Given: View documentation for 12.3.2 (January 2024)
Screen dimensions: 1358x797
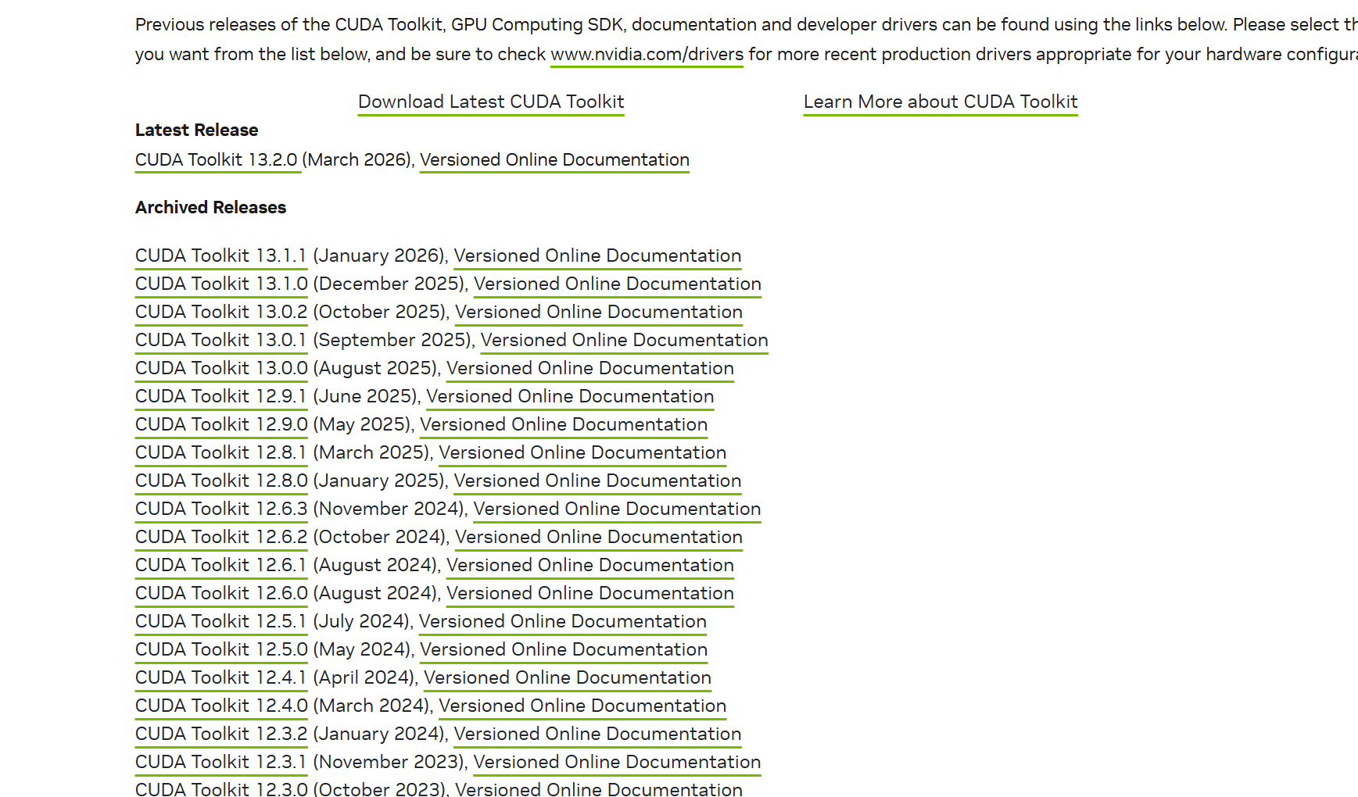Looking at the screenshot, I should (x=597, y=734).
